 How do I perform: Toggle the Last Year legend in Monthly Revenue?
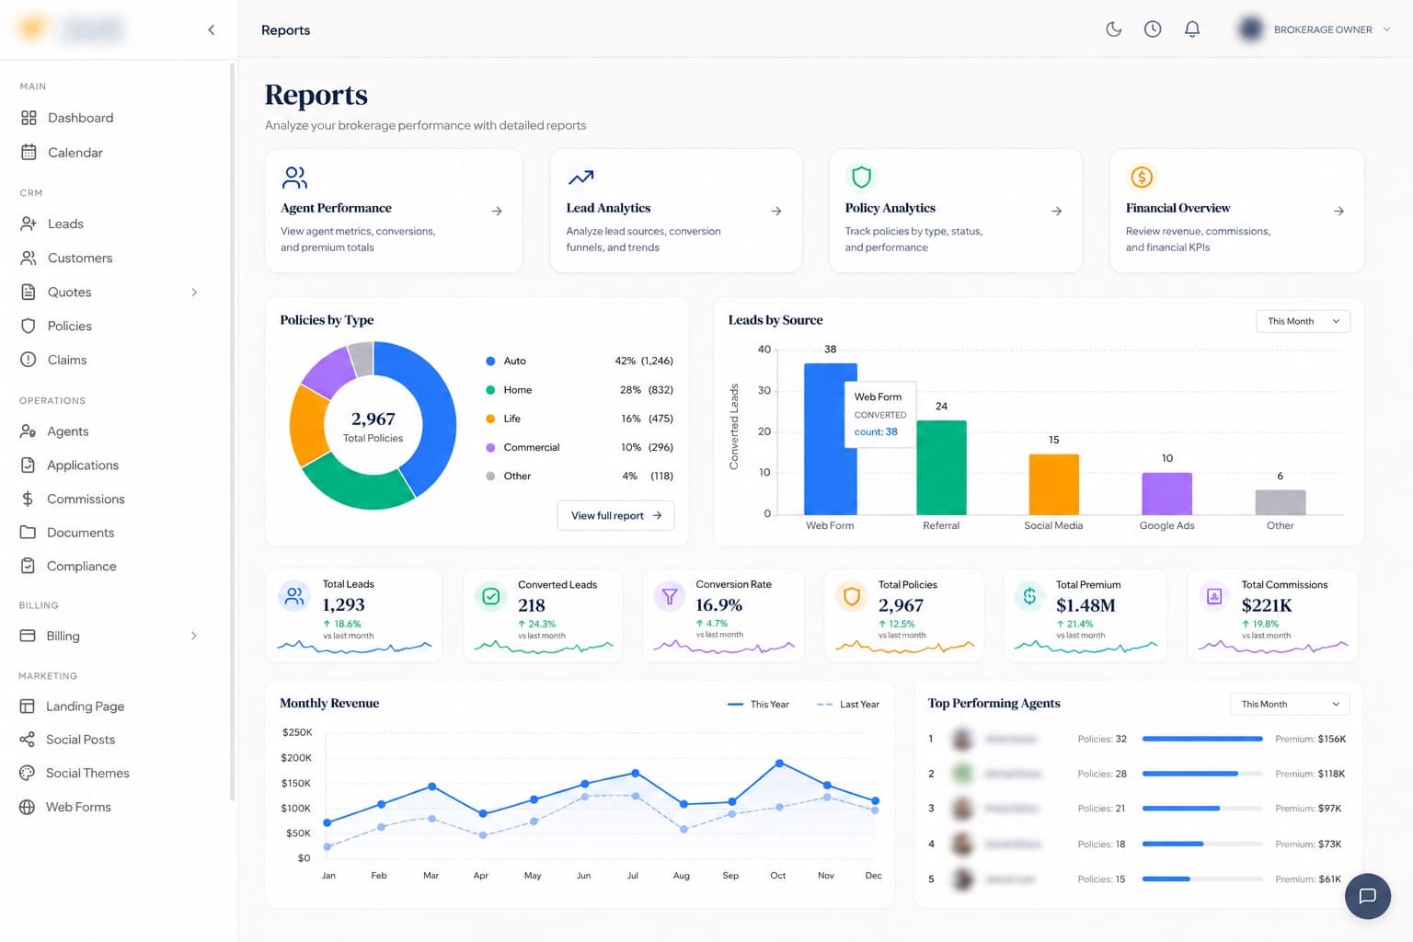tap(847, 705)
